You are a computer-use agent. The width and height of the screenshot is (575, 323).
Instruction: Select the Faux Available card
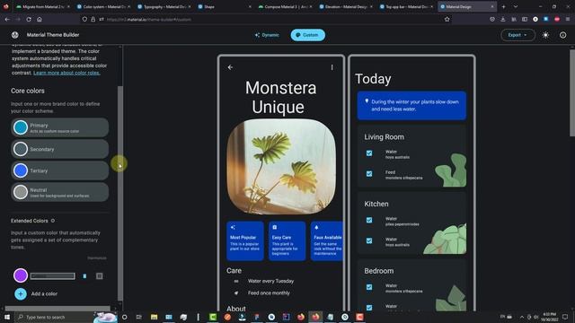coord(327,240)
